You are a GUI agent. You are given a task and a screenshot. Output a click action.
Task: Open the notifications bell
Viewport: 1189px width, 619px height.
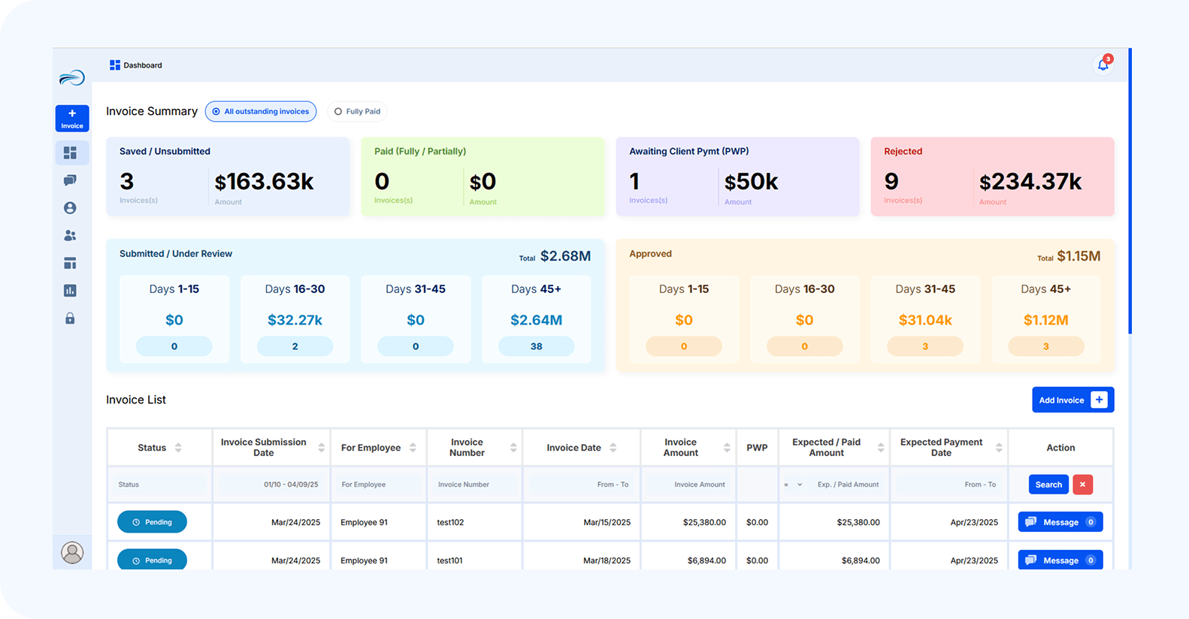pyautogui.click(x=1103, y=65)
